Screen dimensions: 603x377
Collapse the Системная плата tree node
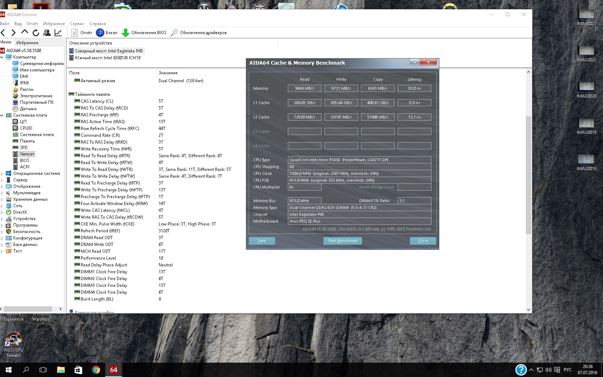pyautogui.click(x=2, y=115)
